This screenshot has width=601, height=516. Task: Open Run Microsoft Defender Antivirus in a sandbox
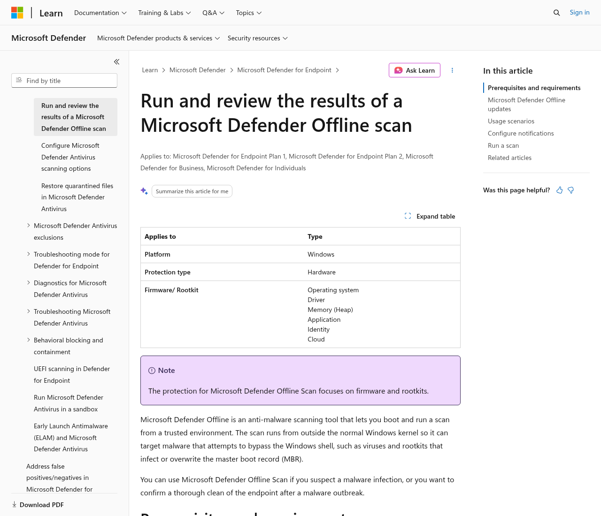click(x=69, y=403)
